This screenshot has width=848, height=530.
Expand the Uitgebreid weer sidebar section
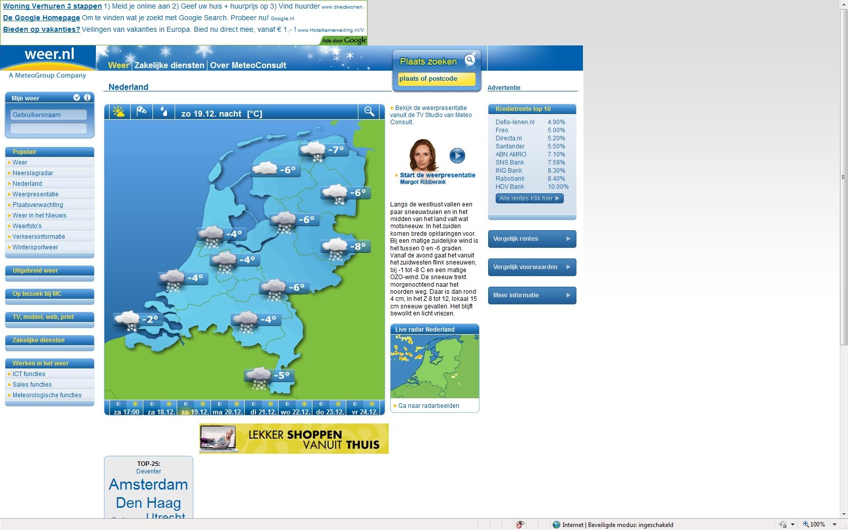click(49, 271)
